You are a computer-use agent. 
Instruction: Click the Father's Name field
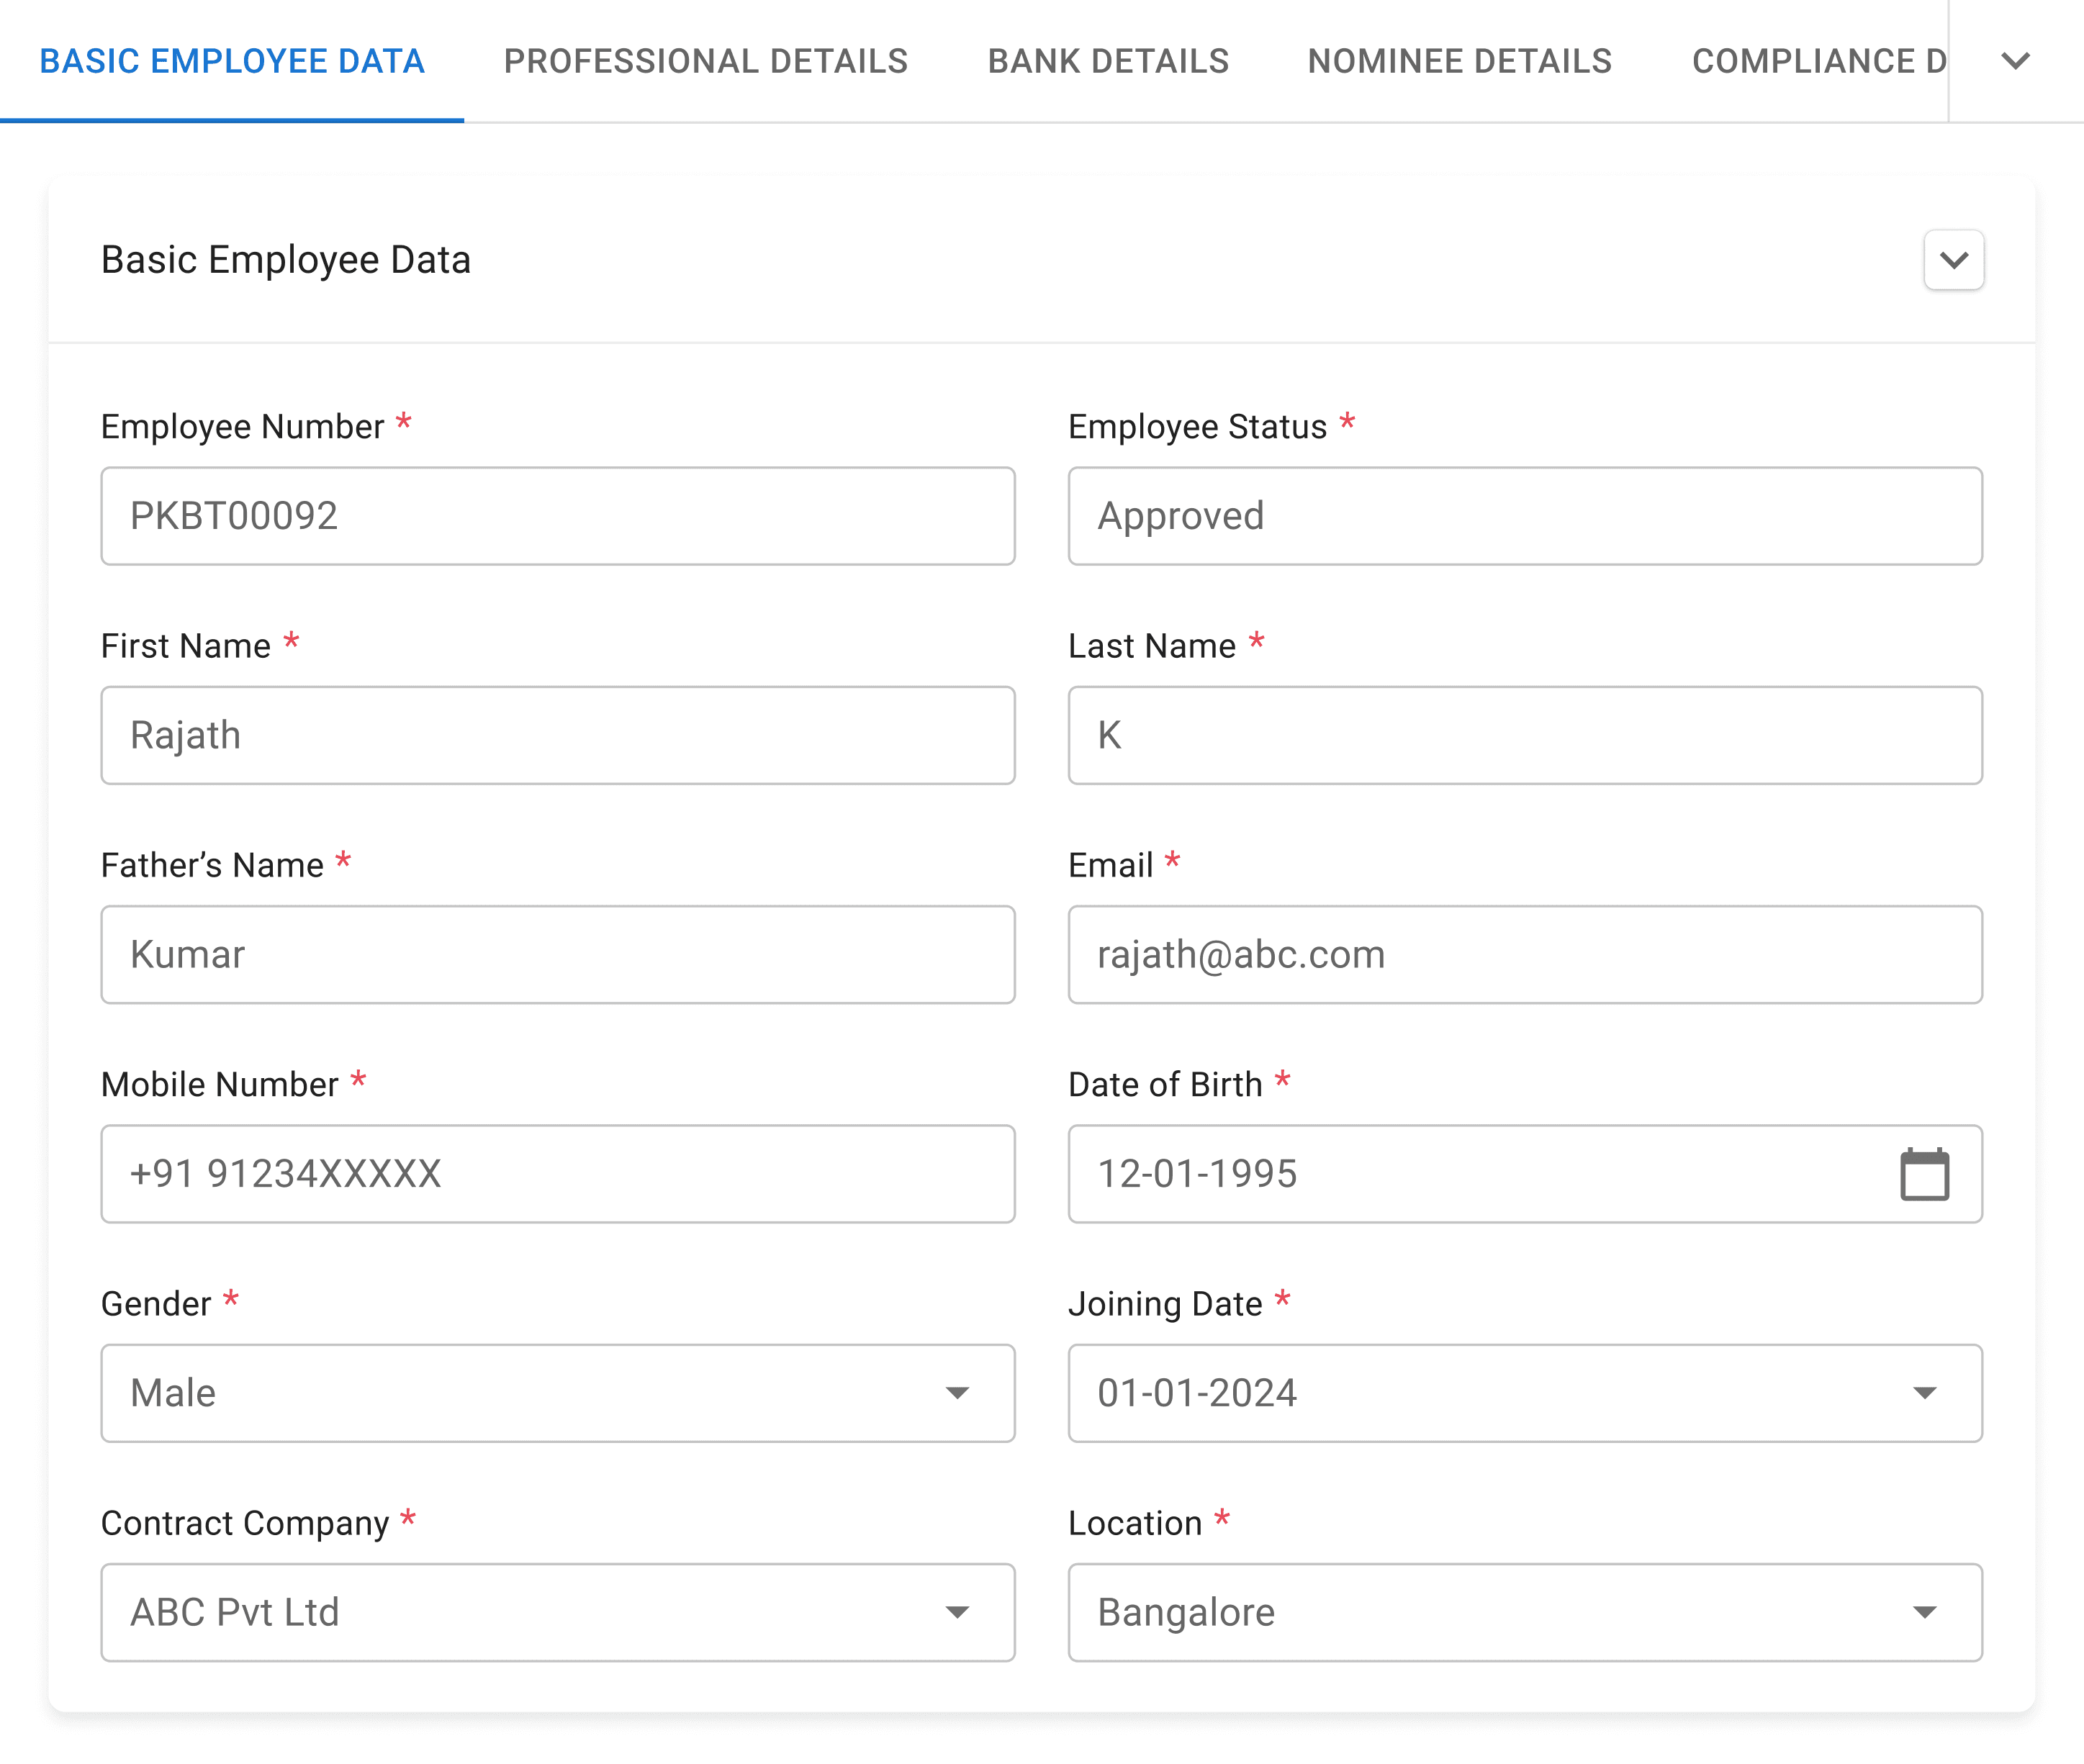(x=557, y=954)
